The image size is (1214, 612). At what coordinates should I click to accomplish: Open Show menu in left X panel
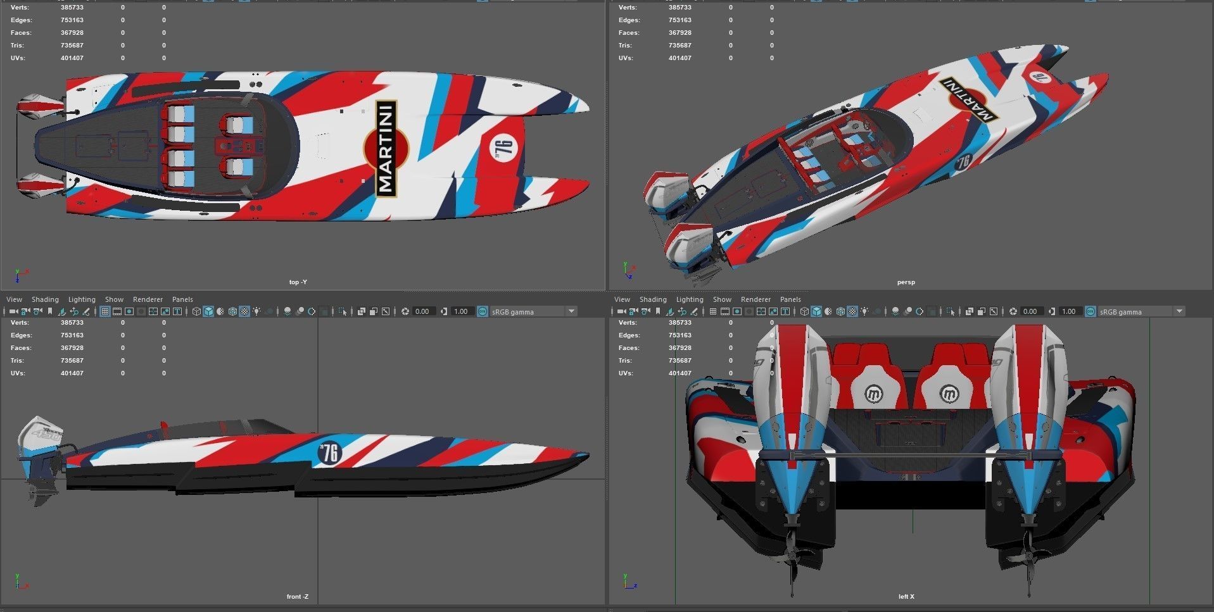click(722, 299)
